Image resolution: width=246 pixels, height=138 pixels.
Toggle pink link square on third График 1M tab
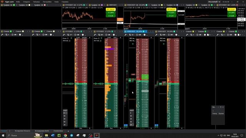45,5
